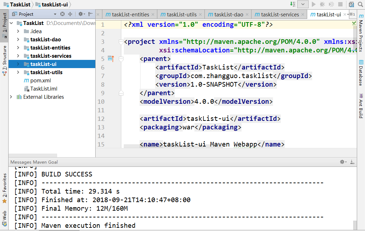Open Project view mode dropdown
The width and height of the screenshot is (365, 231).
(x=55, y=14)
